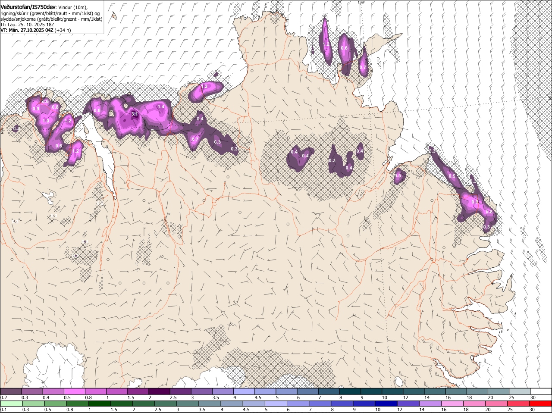
Task: Select the red swatch above 30 in the lower scale
Action: coord(541,404)
